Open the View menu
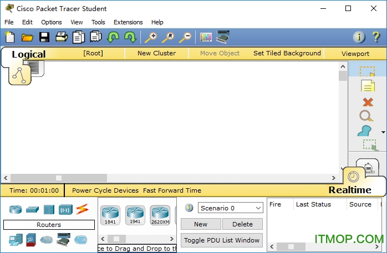This screenshot has width=387, height=253. click(77, 22)
